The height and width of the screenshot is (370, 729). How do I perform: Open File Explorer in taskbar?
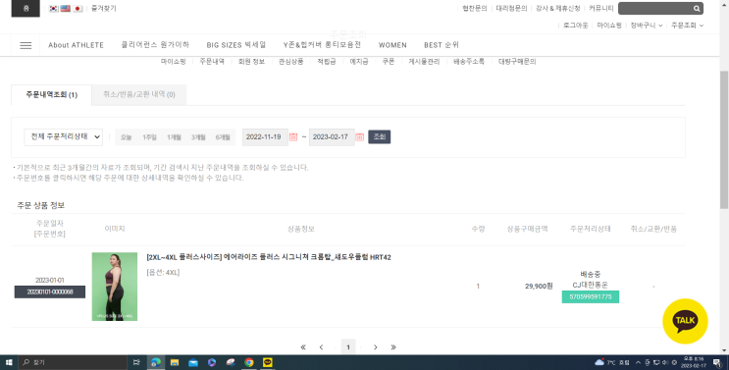(175, 362)
